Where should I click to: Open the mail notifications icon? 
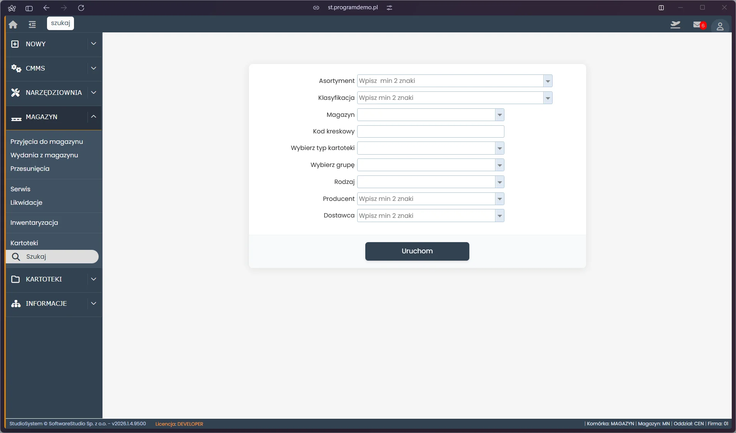coord(697,25)
